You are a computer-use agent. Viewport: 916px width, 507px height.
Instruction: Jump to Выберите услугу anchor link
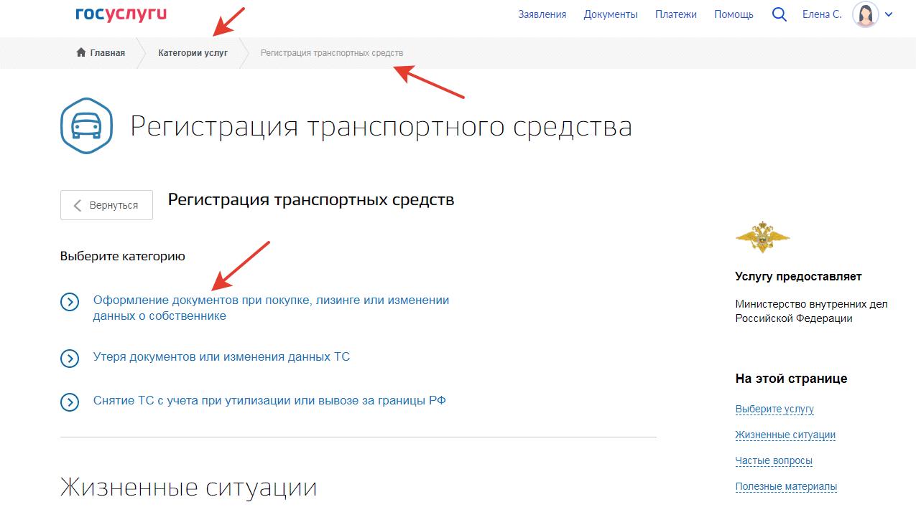coord(774,409)
